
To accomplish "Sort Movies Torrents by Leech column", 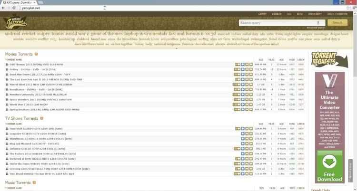I will pyautogui.click(x=301, y=60).
